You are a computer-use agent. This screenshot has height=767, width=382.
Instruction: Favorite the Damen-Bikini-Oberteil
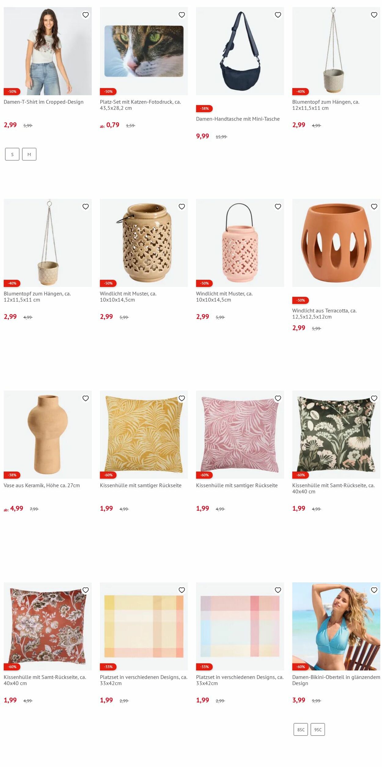374,590
